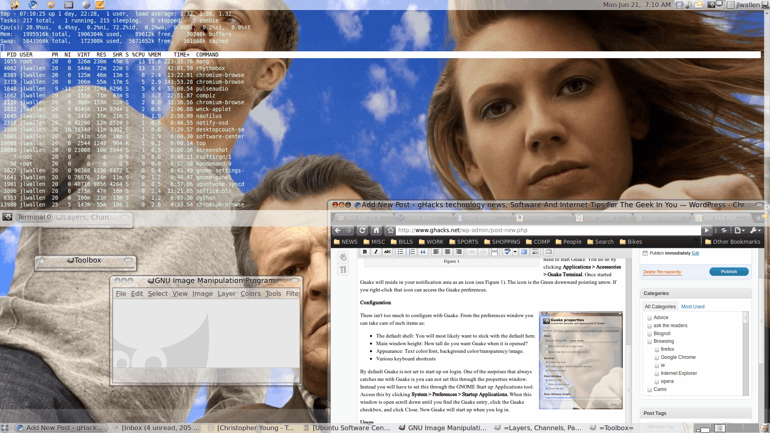Toggle fullscreen editing mode icon
Image resolution: width=770 pixels, height=433 pixels.
click(x=524, y=252)
